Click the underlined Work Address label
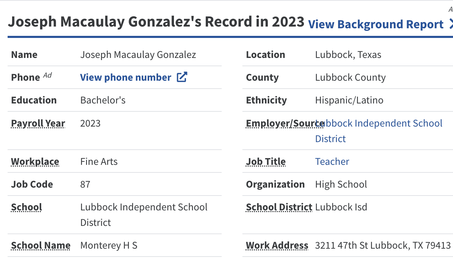453x269 pixels. [277, 245]
